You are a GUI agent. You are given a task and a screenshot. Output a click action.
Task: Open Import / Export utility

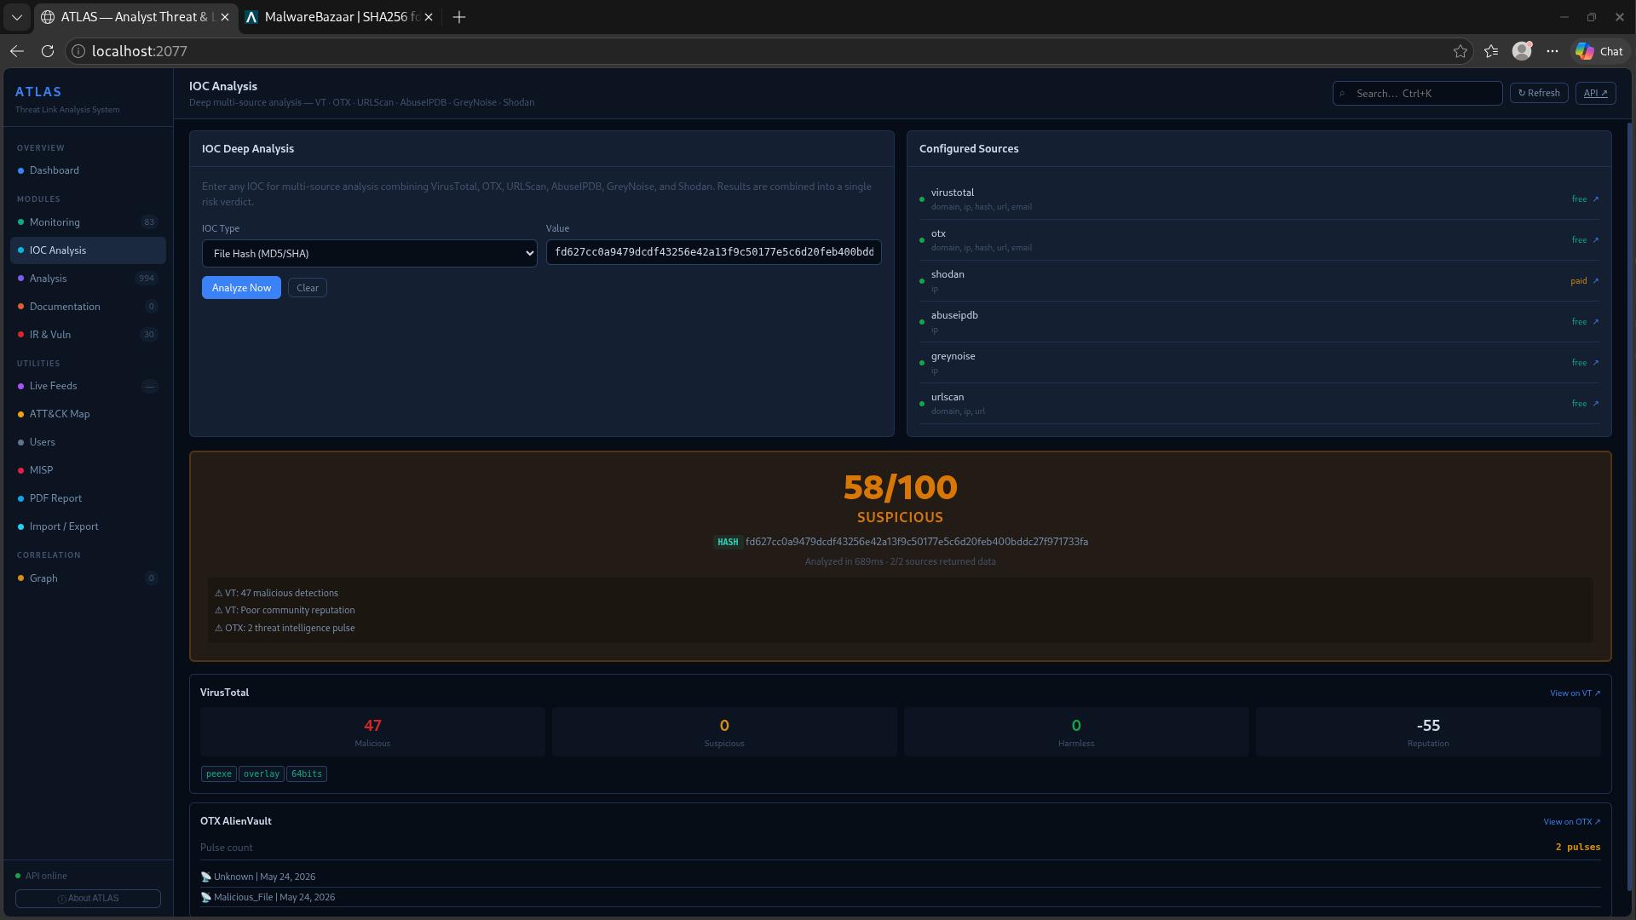coord(88,526)
